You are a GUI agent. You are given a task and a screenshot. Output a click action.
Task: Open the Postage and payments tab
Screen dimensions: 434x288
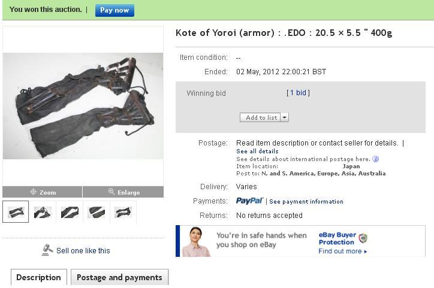coord(119,277)
